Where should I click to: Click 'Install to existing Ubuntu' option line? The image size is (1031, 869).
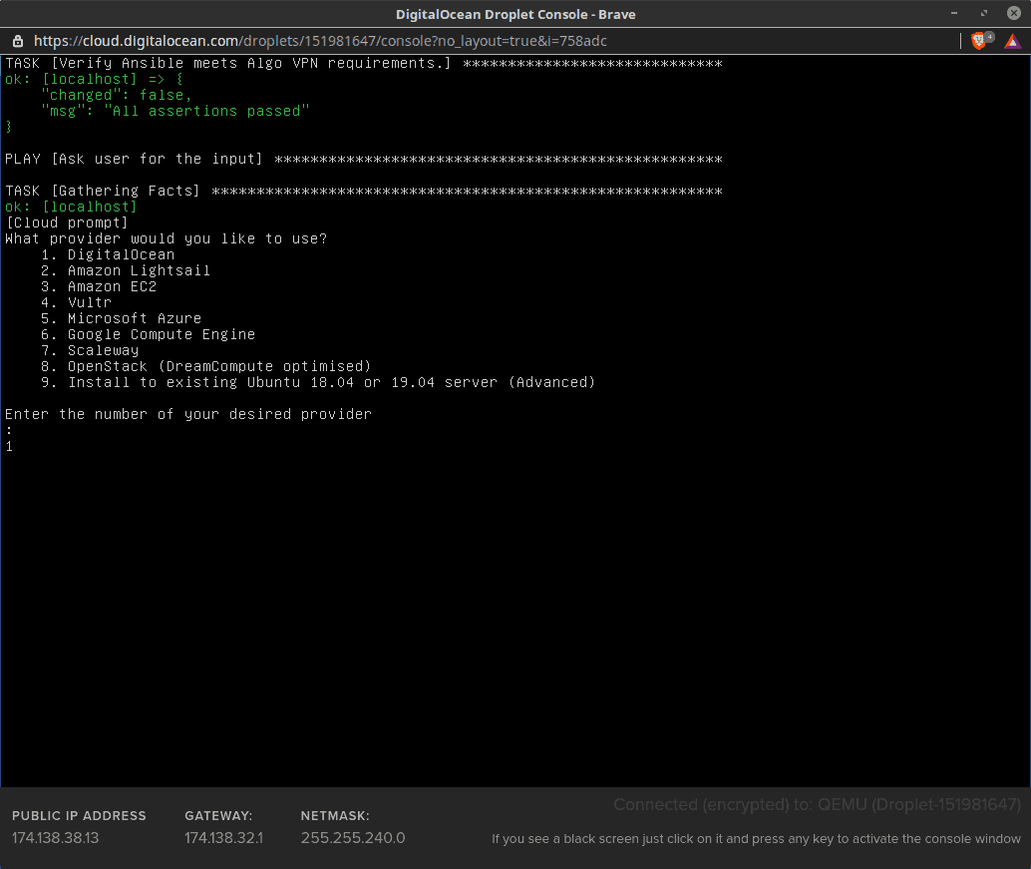tap(318, 382)
